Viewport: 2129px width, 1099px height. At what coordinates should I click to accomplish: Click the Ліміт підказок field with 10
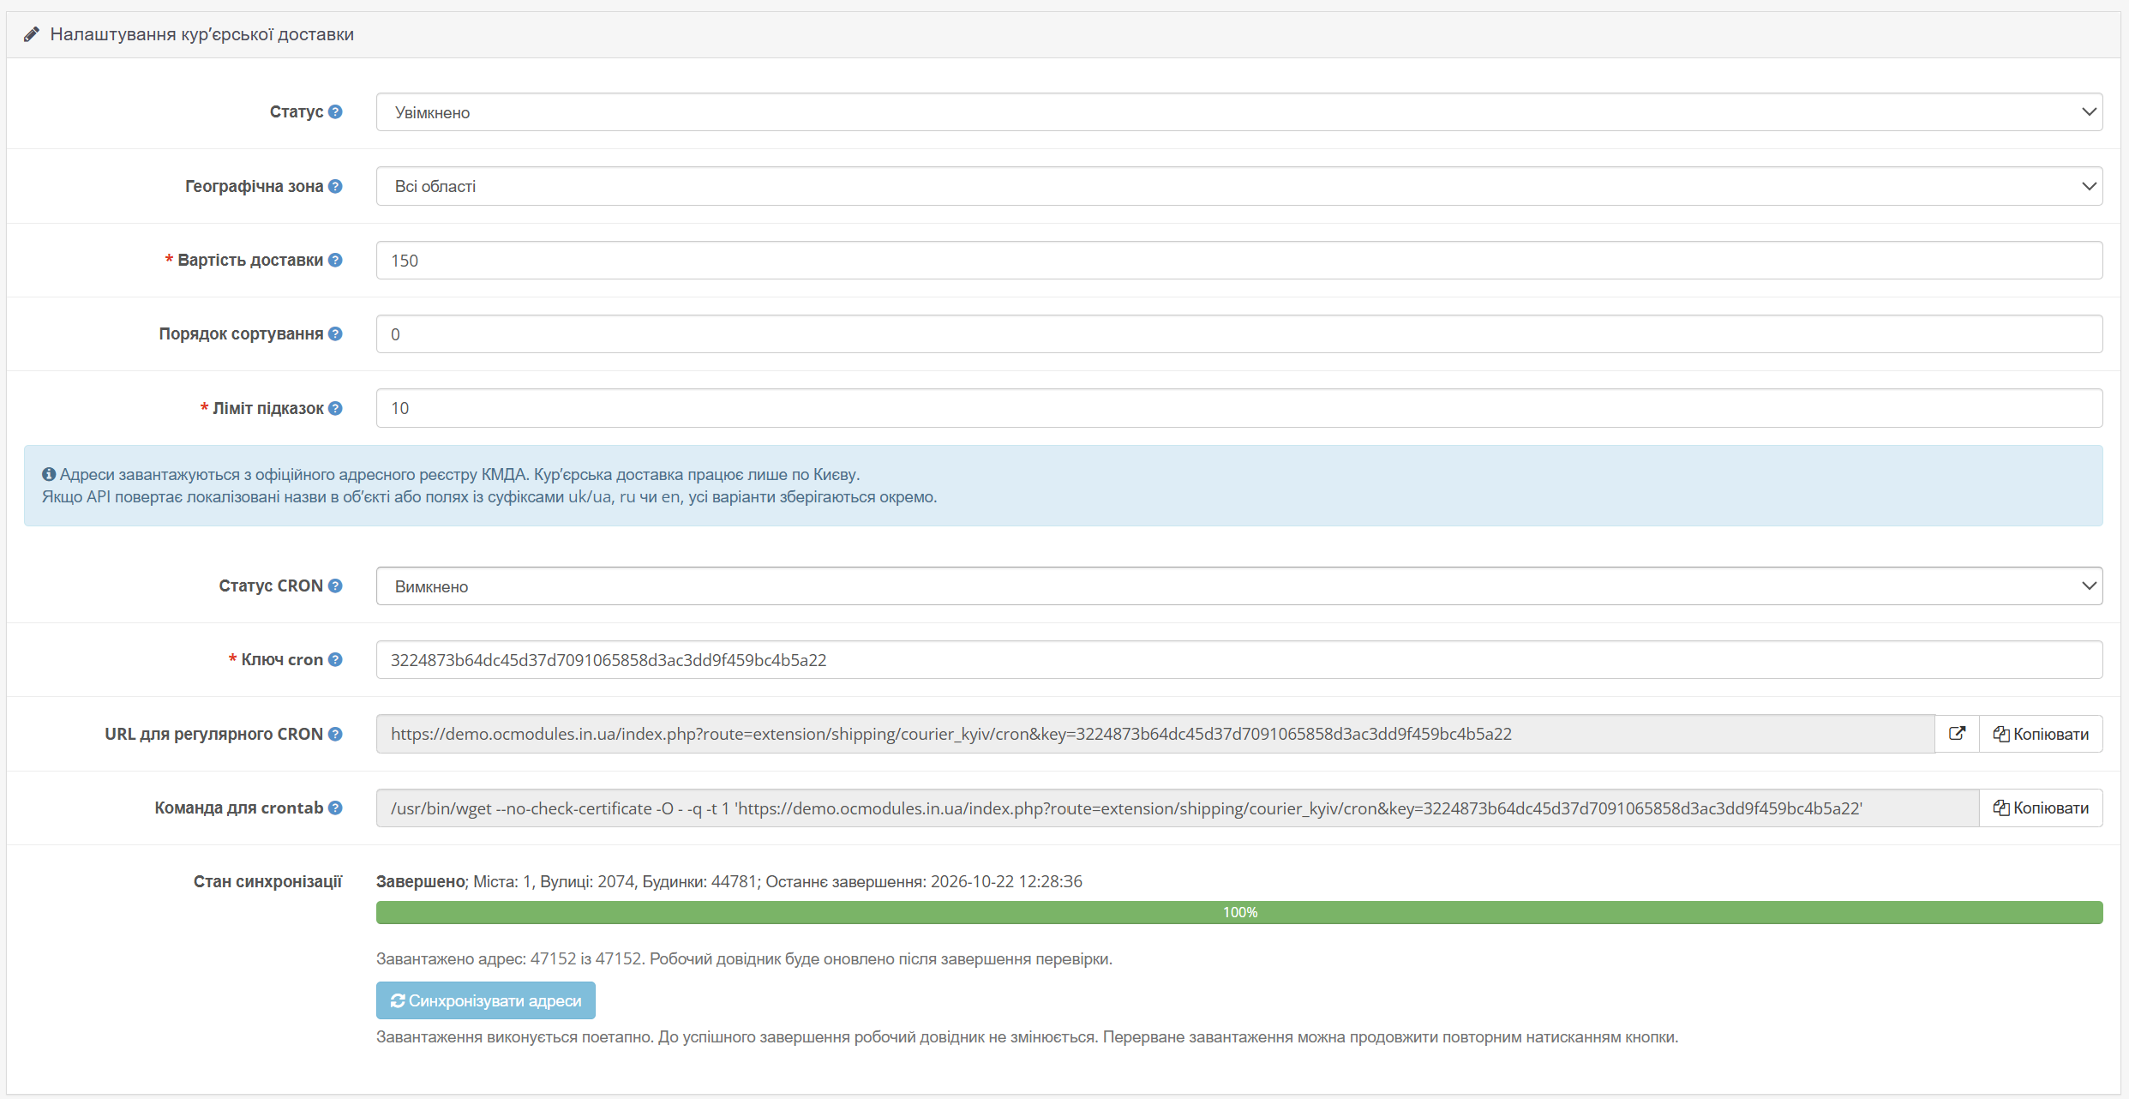coord(1239,408)
